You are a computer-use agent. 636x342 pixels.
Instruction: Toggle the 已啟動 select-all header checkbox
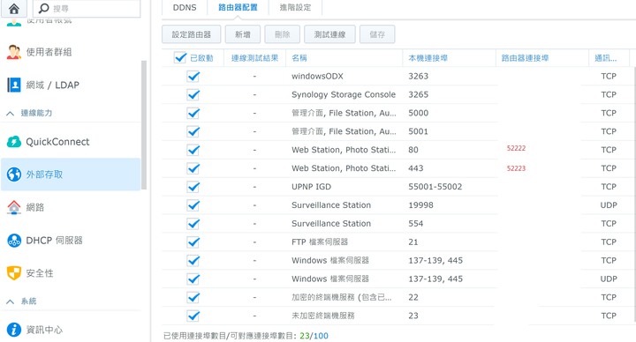click(x=180, y=57)
